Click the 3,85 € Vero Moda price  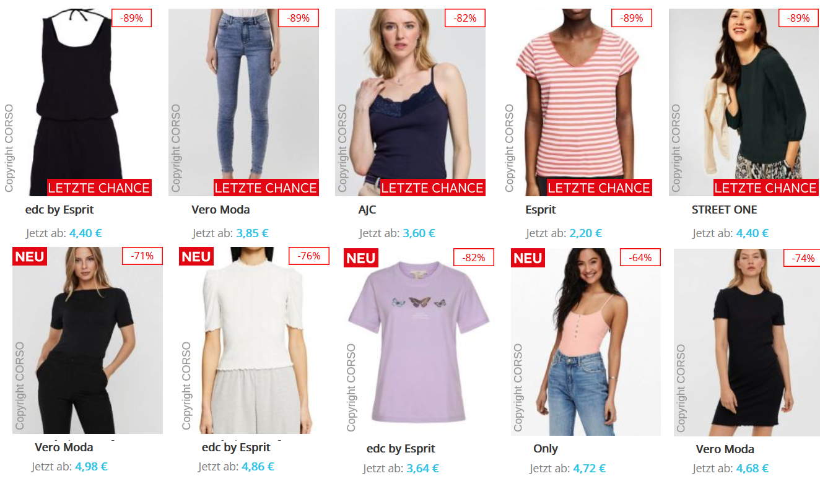(x=252, y=233)
